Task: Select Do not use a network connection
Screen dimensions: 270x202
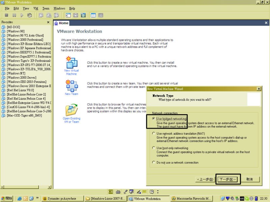Action: 154,163
